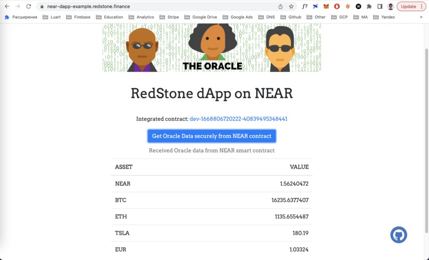Select the ETH value 1135.6554487
This screenshot has width=429, height=260.
292,216
